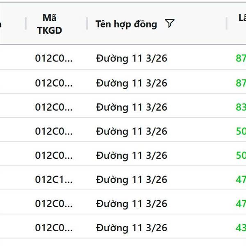Screen dimensions: 246x246
Task: Click the green value 83
Action: click(x=241, y=107)
